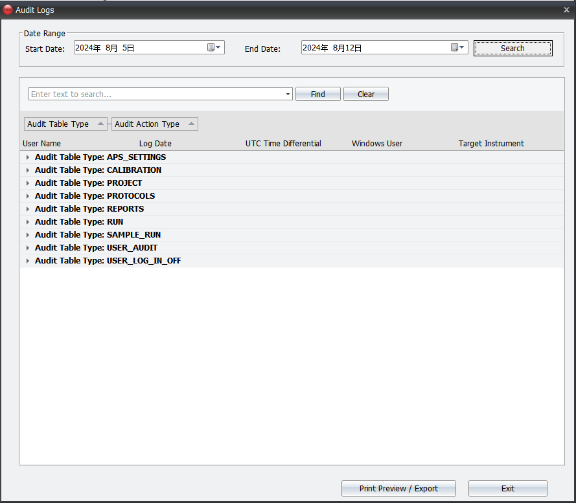Expand the APS_SETTINGS audit group
The width and height of the screenshot is (576, 503).
[28, 157]
